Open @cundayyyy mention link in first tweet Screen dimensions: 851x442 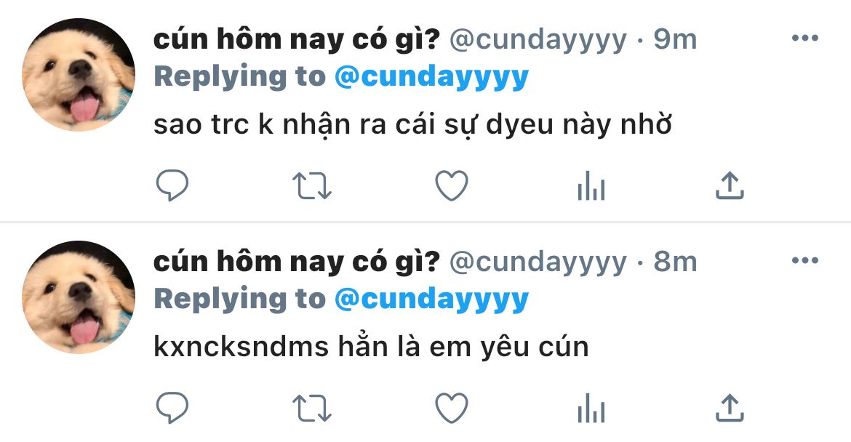431,77
